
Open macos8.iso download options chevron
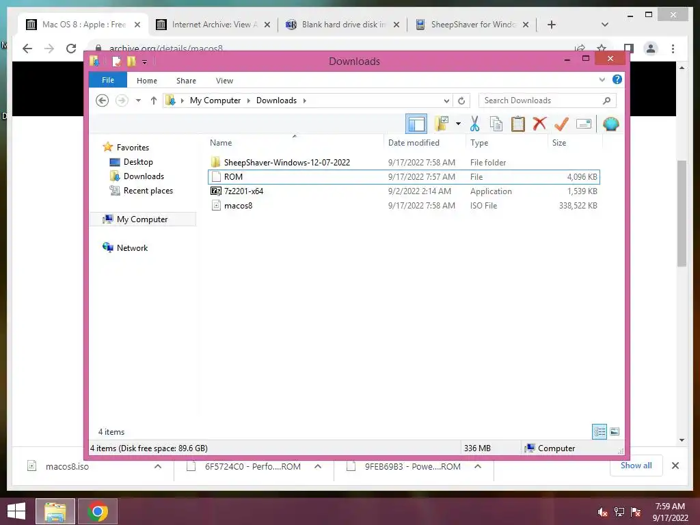tap(158, 466)
